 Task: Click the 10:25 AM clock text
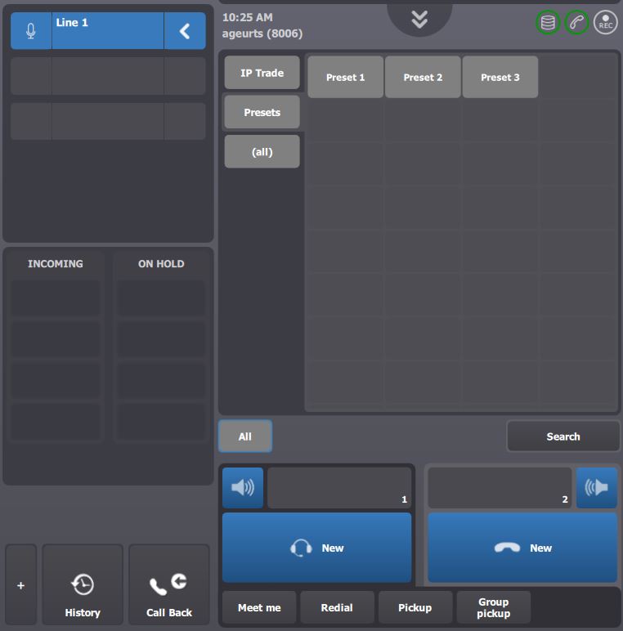pyautogui.click(x=248, y=17)
